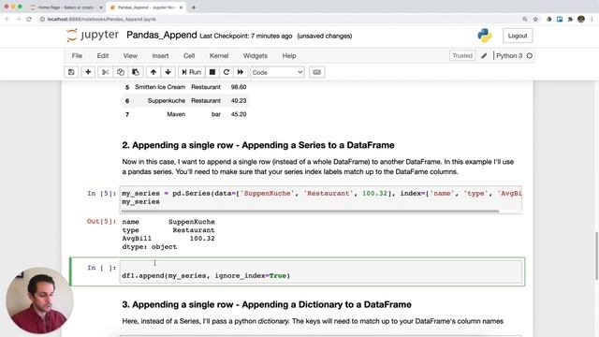Run the current cell

[191, 72]
